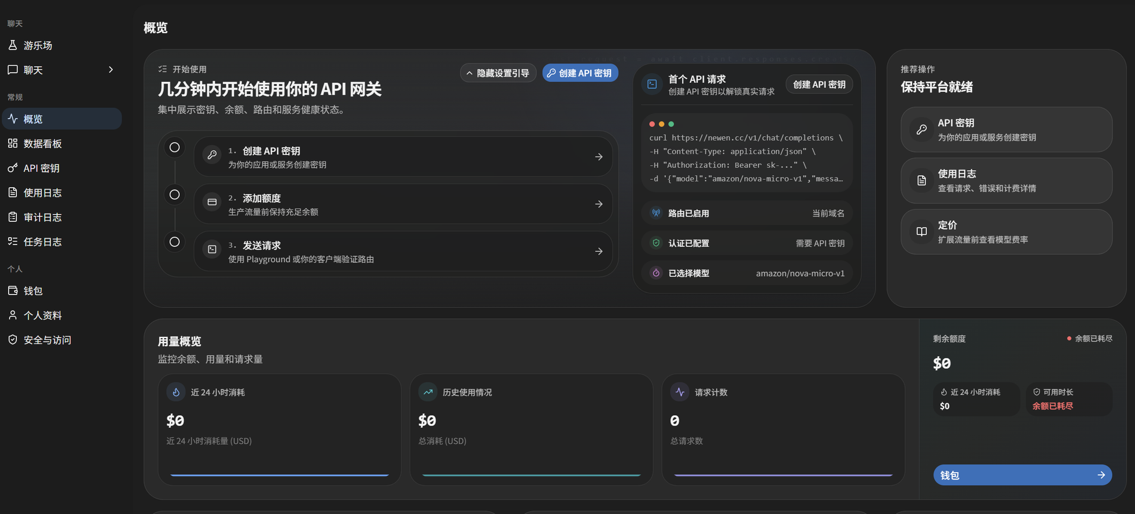This screenshot has width=1135, height=514.
Task: Open the 使用日志 recommended action card
Action: [x=1006, y=180]
